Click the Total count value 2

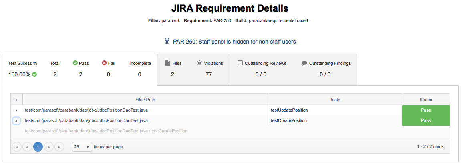tap(55, 74)
